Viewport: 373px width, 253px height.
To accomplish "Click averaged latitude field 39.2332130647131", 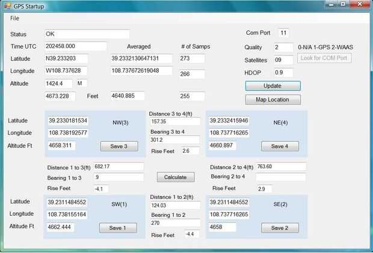I will (141, 59).
